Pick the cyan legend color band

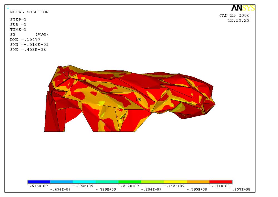[x=84, y=182]
